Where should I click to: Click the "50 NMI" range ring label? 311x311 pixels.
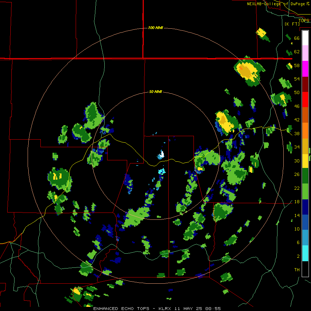tap(155, 92)
